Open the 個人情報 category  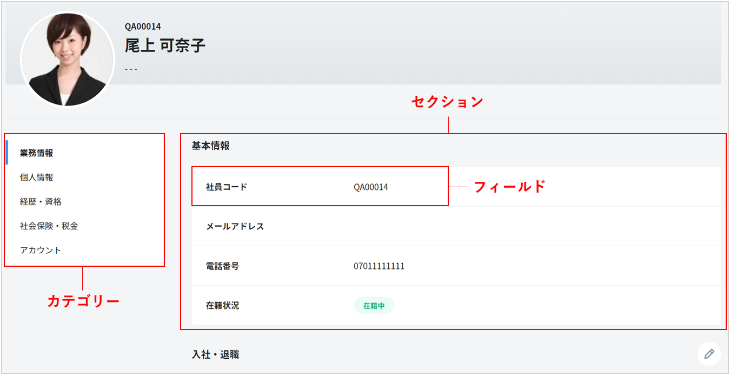click(37, 177)
